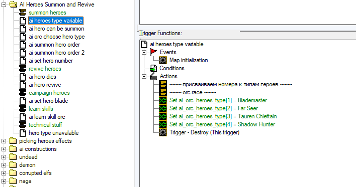Select the 'ai heroes type variable' trigger
The height and width of the screenshot is (187, 356).
pyautogui.click(x=56, y=21)
